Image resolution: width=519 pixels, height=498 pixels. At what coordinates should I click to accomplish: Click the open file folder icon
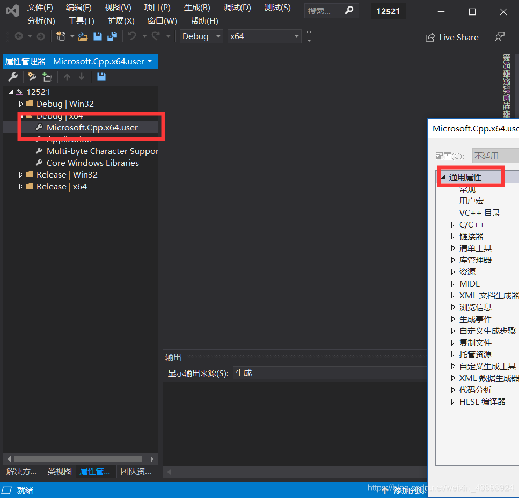[x=83, y=36]
